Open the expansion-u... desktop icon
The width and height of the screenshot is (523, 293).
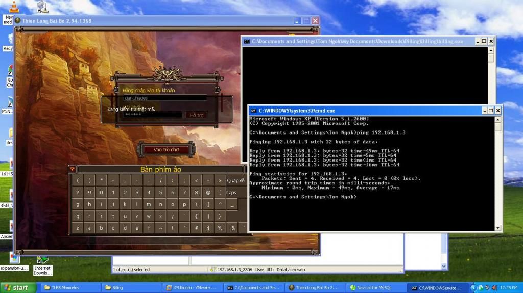point(14,262)
